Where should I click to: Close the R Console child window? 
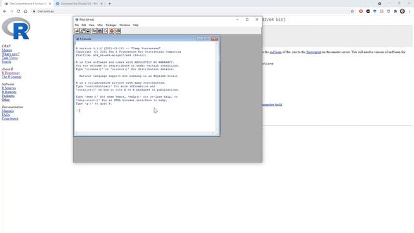click(x=214, y=39)
